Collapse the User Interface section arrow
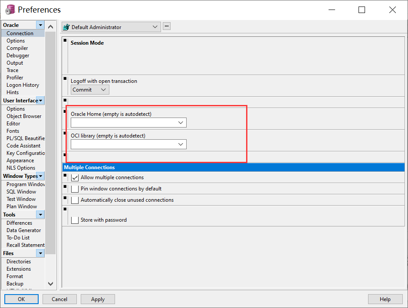This screenshot has width=408, height=308. click(40, 100)
